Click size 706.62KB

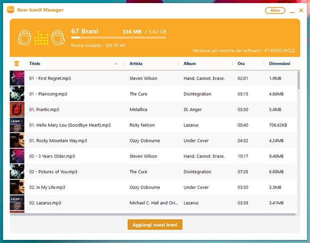click(x=278, y=125)
